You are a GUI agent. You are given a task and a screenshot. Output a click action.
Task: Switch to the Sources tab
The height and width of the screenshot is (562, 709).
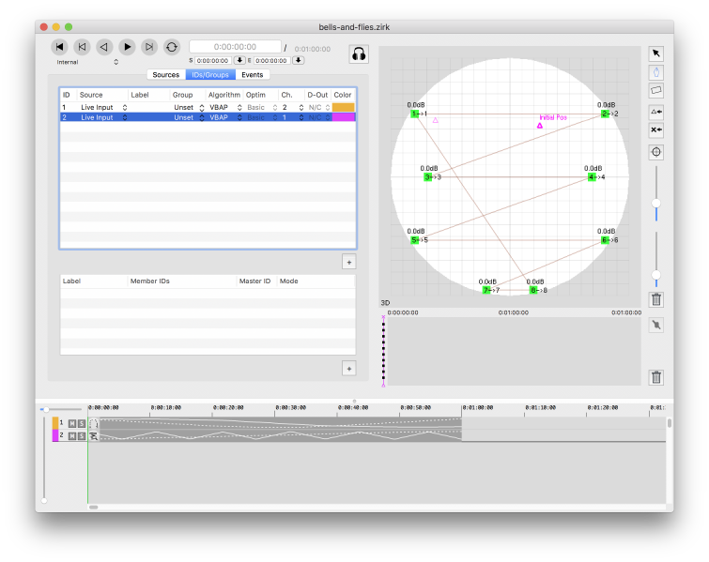[165, 75]
